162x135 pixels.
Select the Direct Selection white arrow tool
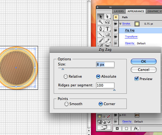pos(107,17)
